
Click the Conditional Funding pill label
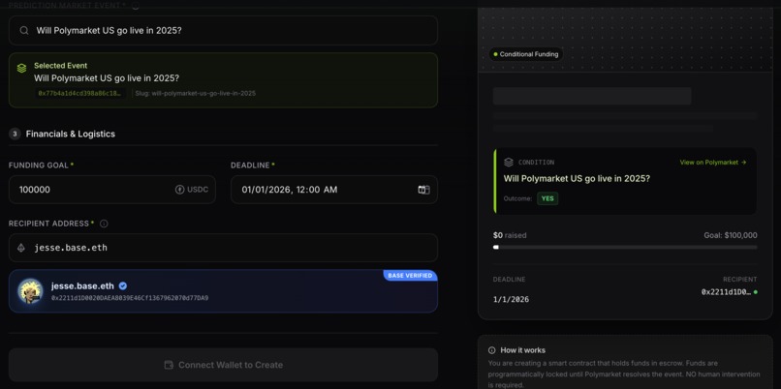point(525,54)
